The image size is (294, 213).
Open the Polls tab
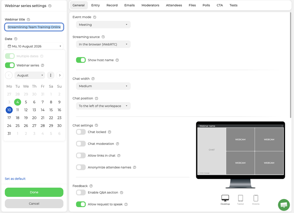[206, 5]
